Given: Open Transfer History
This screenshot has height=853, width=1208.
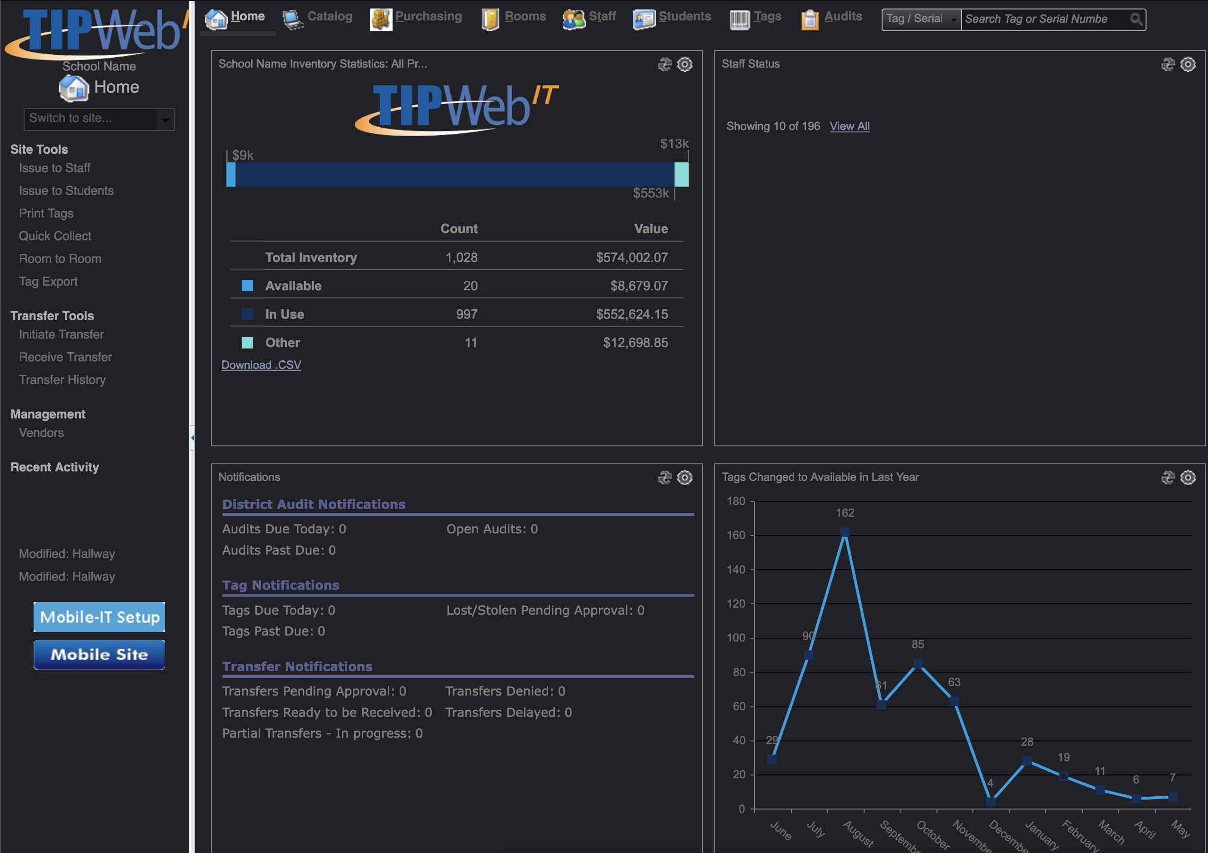Looking at the screenshot, I should [62, 380].
